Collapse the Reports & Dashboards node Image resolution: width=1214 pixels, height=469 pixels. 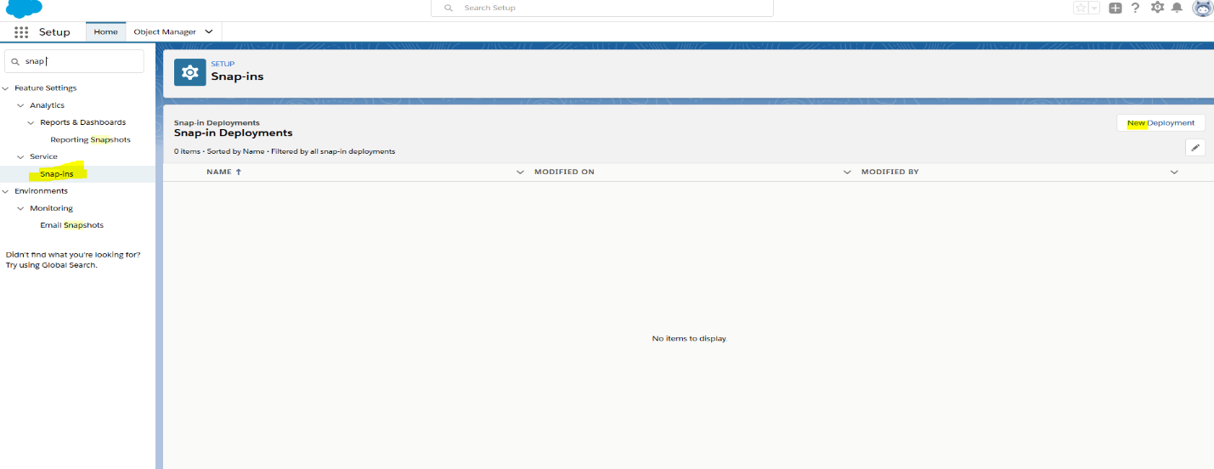[31, 122]
